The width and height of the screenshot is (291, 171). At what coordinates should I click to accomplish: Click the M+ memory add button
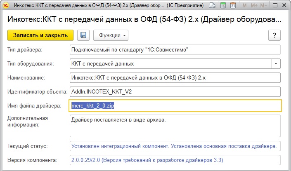254,5
